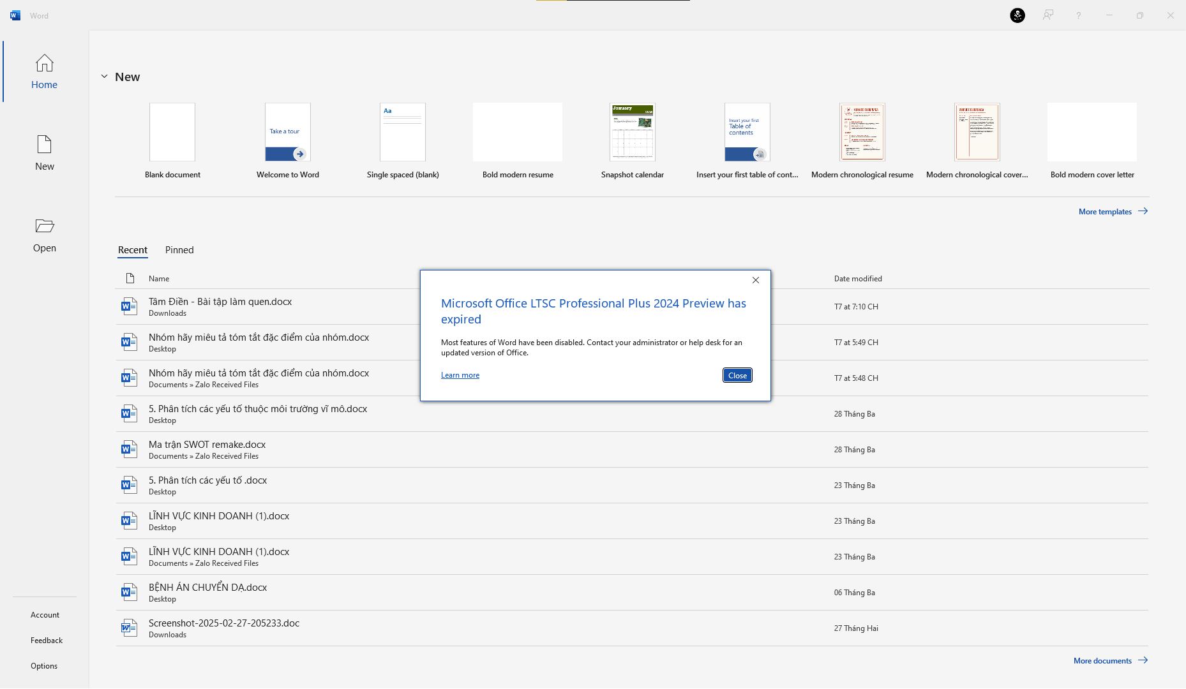Click the Word icon beside BỆNH ÁN CHUYỂN DẠ.docx
This screenshot has width=1186, height=689.
click(x=129, y=591)
